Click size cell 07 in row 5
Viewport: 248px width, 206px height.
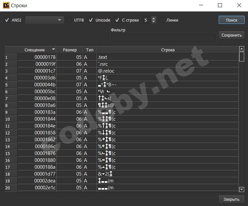click(70, 85)
